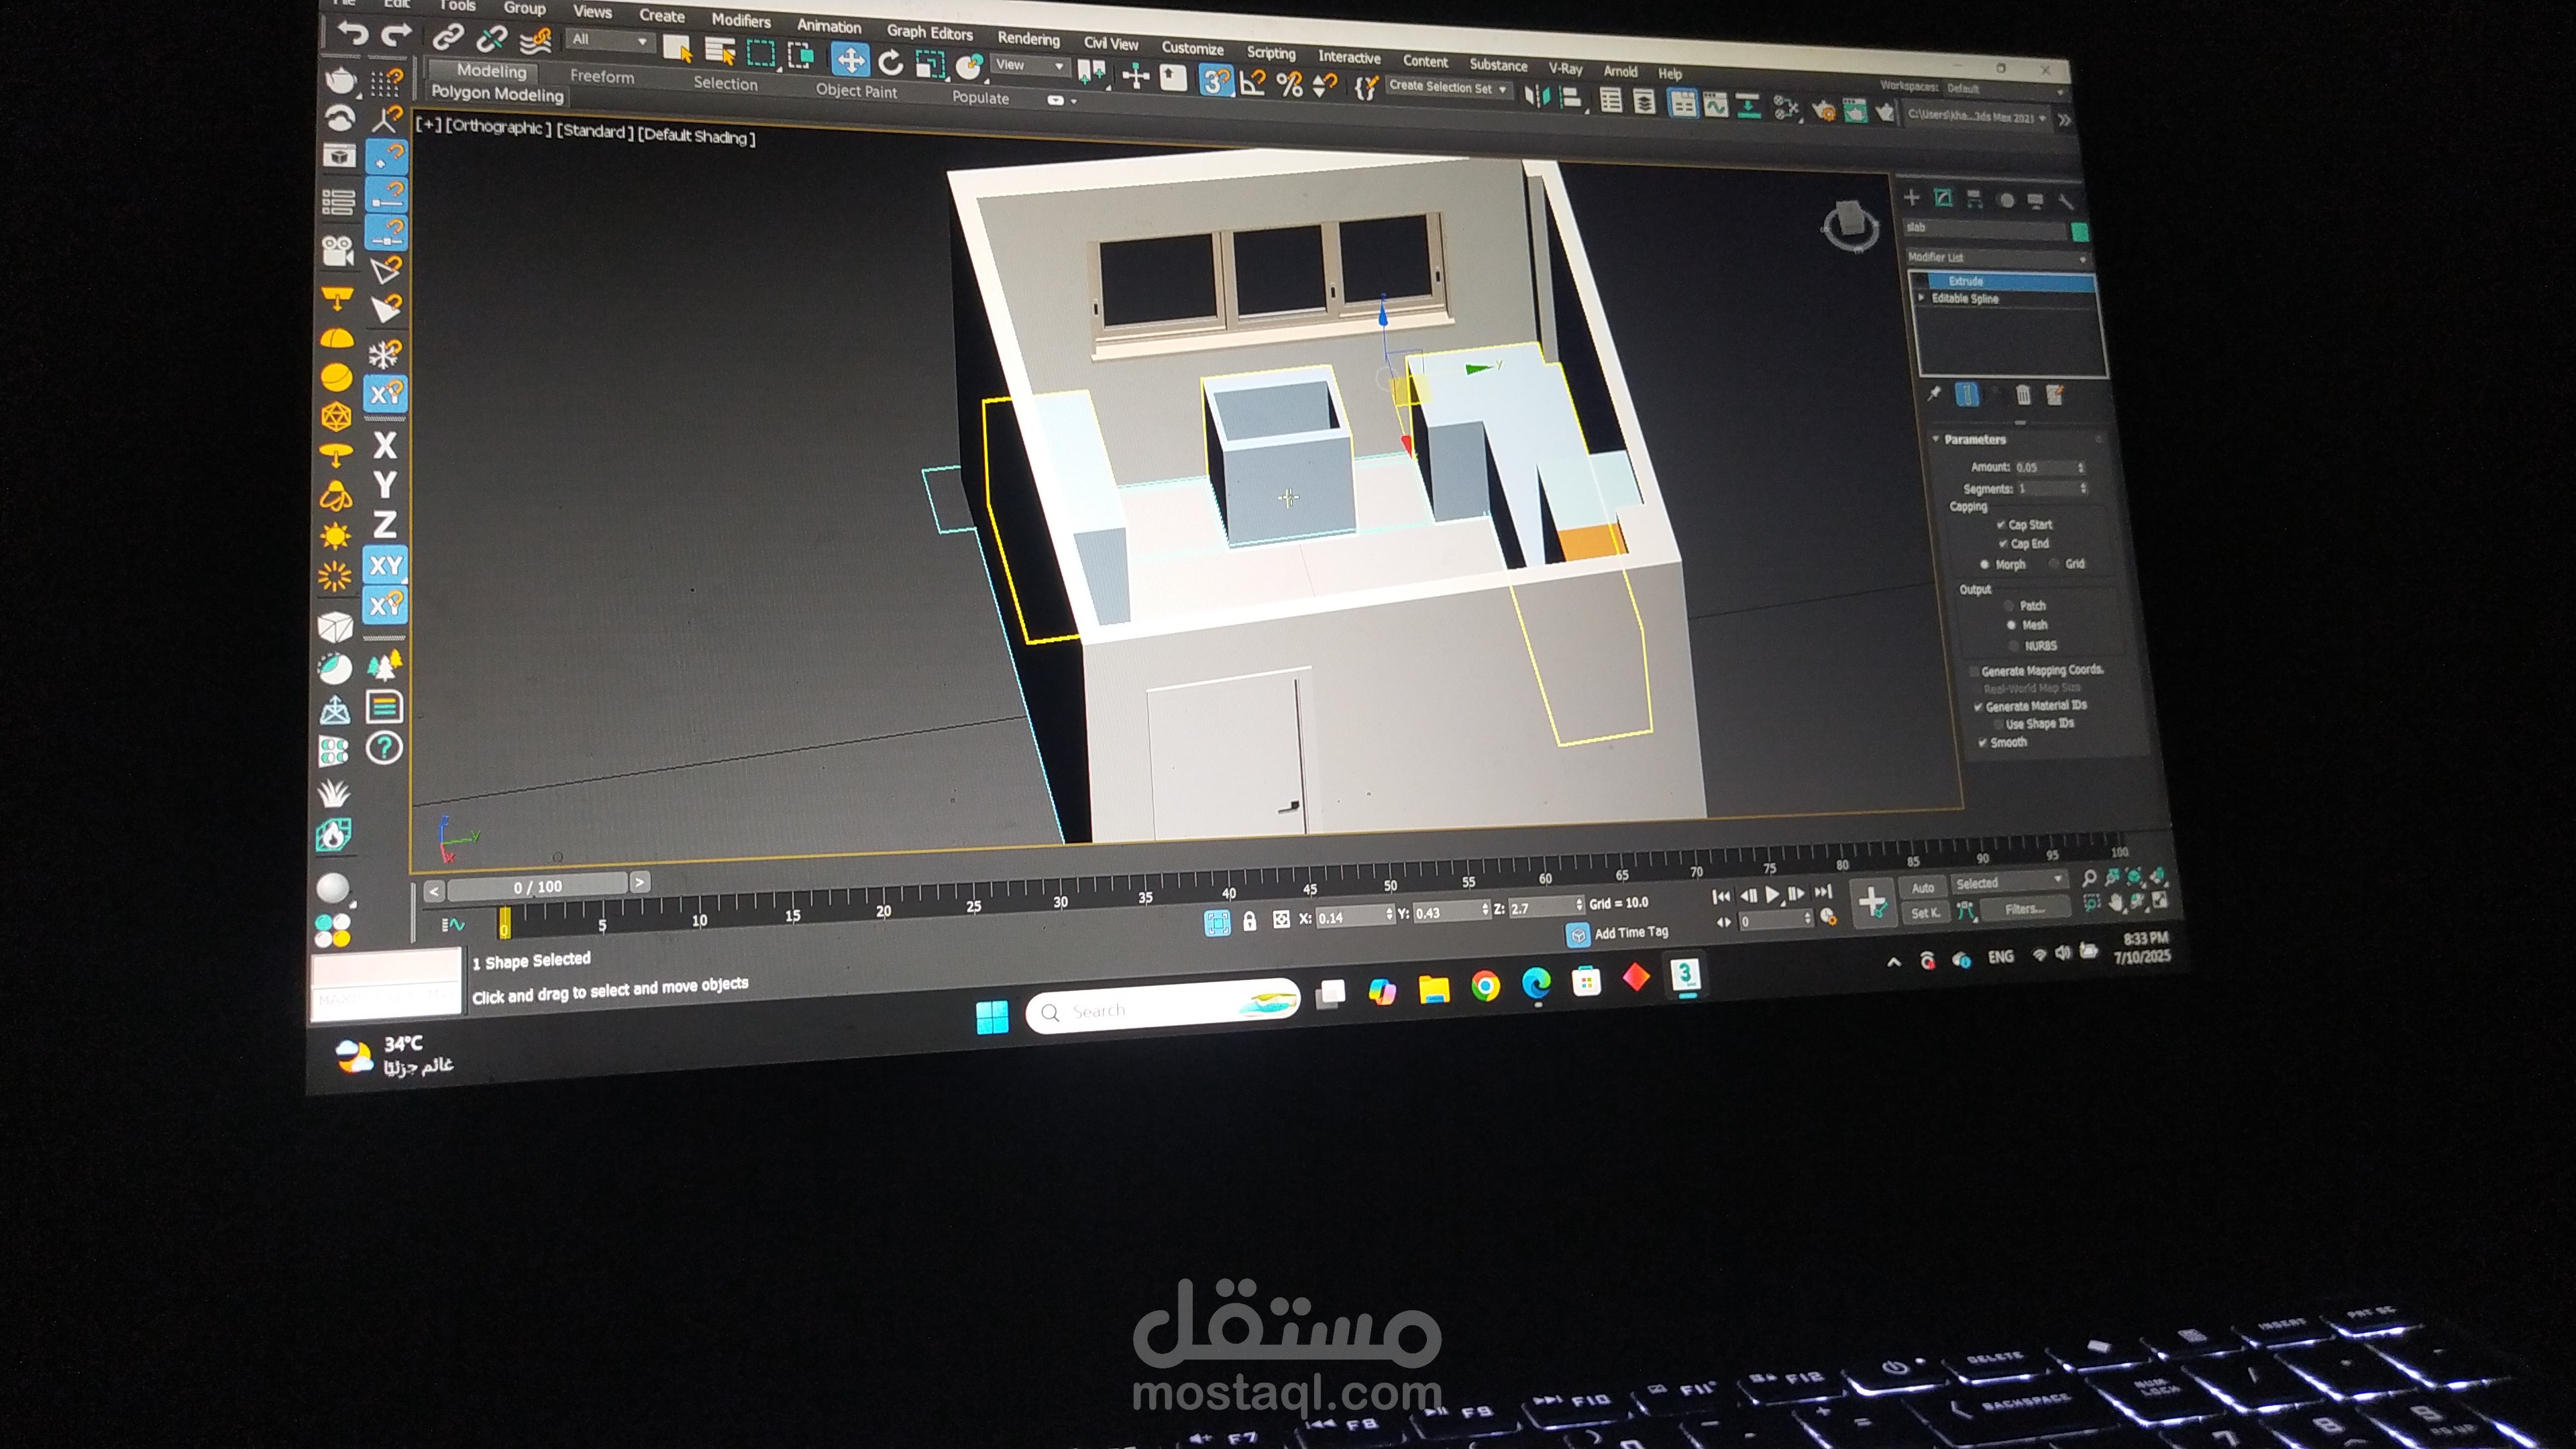The image size is (2576, 1449).
Task: Activate the Select and Scale tool
Action: click(930, 65)
